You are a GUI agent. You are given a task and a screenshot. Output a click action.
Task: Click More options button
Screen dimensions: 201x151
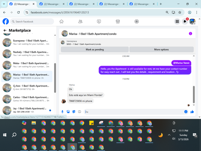(162, 50)
